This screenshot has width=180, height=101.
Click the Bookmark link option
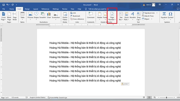[x=75, y=16]
